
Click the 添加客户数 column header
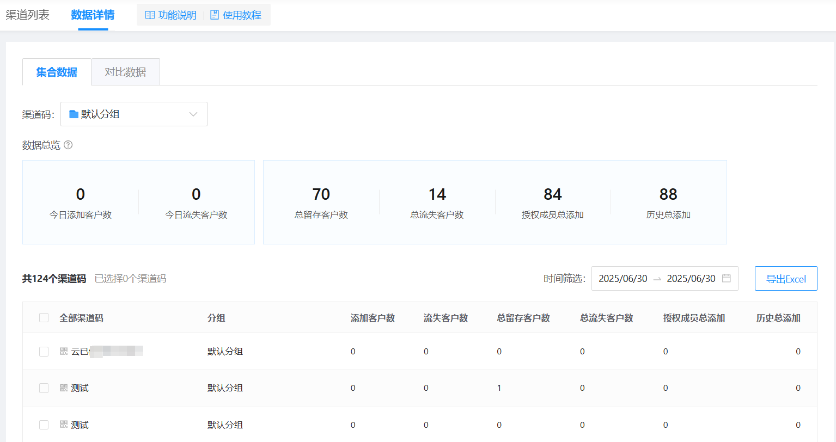point(373,318)
